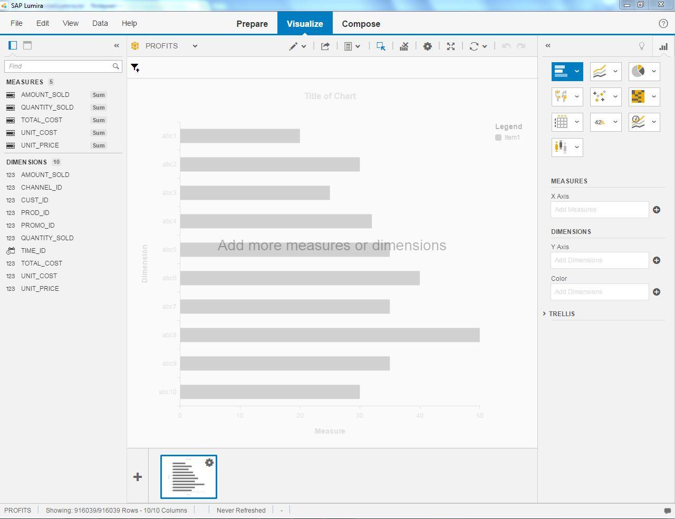This screenshot has height=519, width=675.
Task: Click the share/export visualization icon
Action: point(325,46)
